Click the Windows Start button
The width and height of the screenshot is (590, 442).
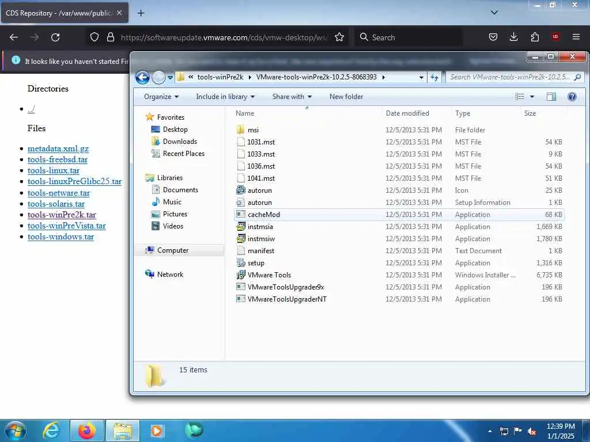coord(15,430)
